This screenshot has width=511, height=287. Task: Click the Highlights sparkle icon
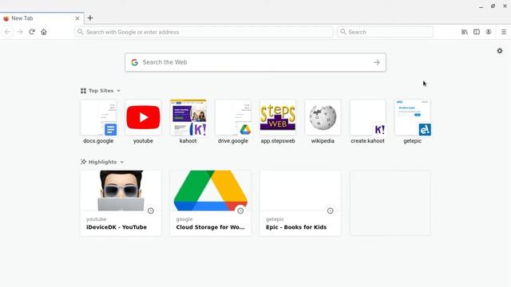tap(83, 162)
